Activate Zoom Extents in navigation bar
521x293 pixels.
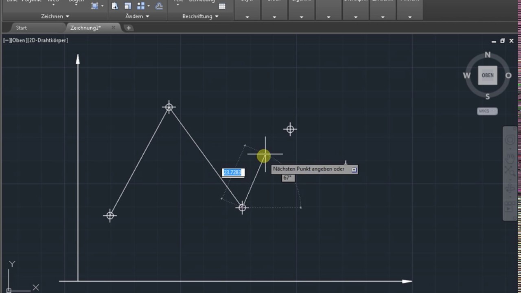point(510,171)
